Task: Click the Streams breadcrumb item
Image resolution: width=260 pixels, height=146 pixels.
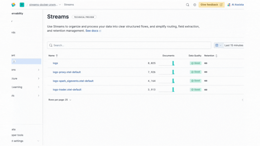Action: point(69,5)
